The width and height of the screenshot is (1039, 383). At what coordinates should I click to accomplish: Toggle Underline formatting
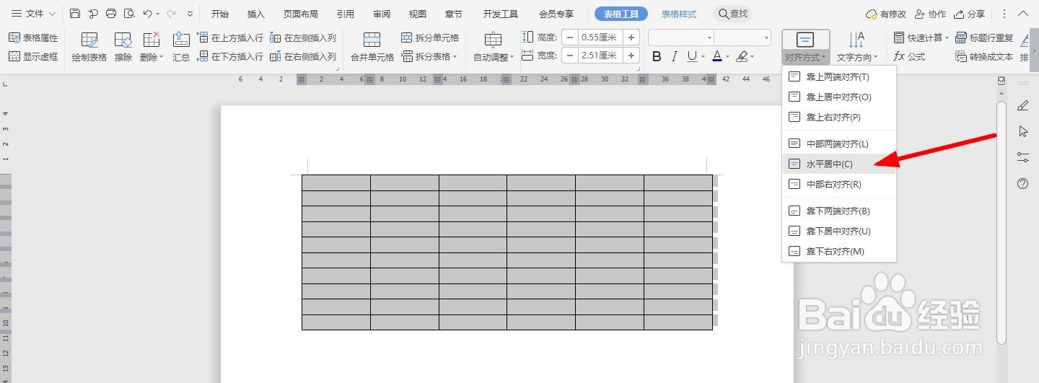point(692,56)
